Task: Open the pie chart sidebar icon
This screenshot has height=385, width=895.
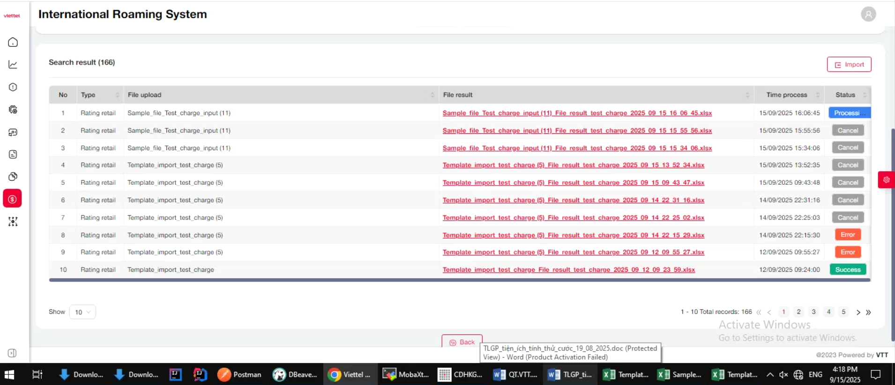Action: [x=13, y=176]
